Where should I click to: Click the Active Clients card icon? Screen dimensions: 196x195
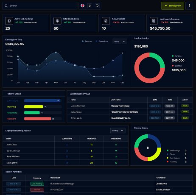pos(106,21)
